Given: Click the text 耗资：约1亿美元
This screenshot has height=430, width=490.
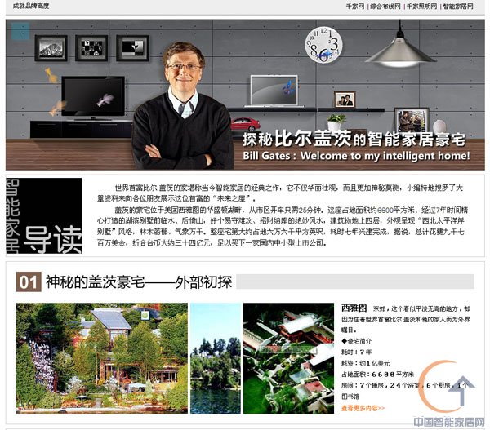Looking at the screenshot, I should coord(365,363).
